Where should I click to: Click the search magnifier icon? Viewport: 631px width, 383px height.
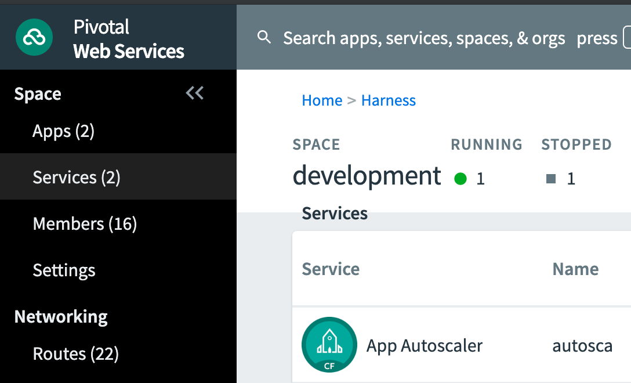[x=264, y=37]
